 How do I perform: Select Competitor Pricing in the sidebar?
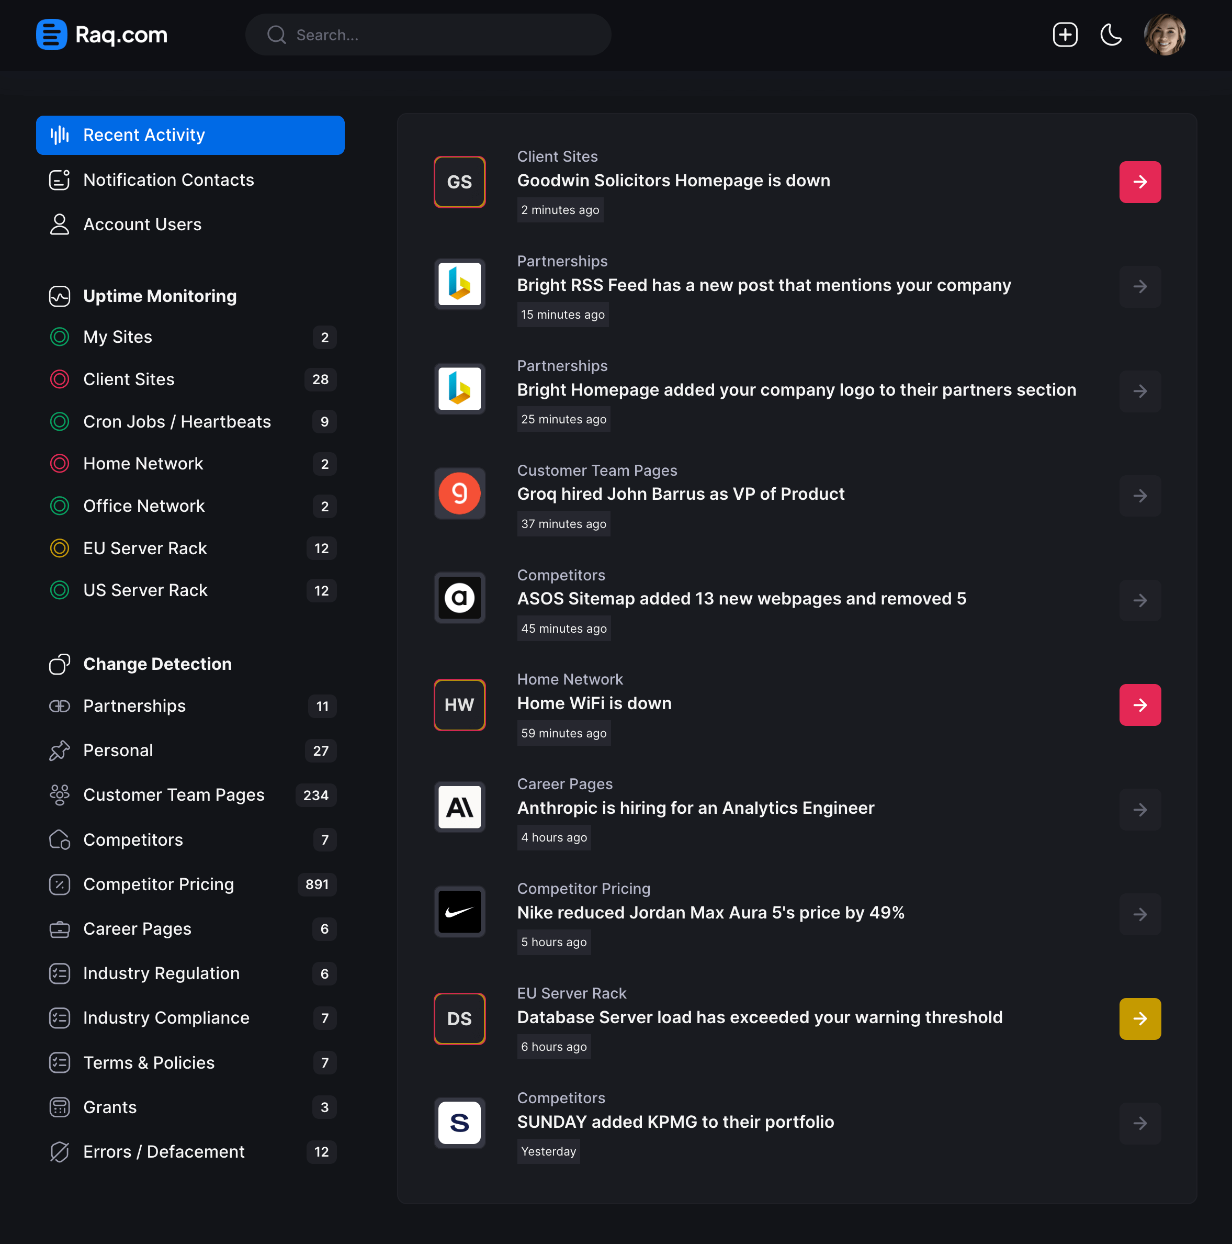(159, 884)
